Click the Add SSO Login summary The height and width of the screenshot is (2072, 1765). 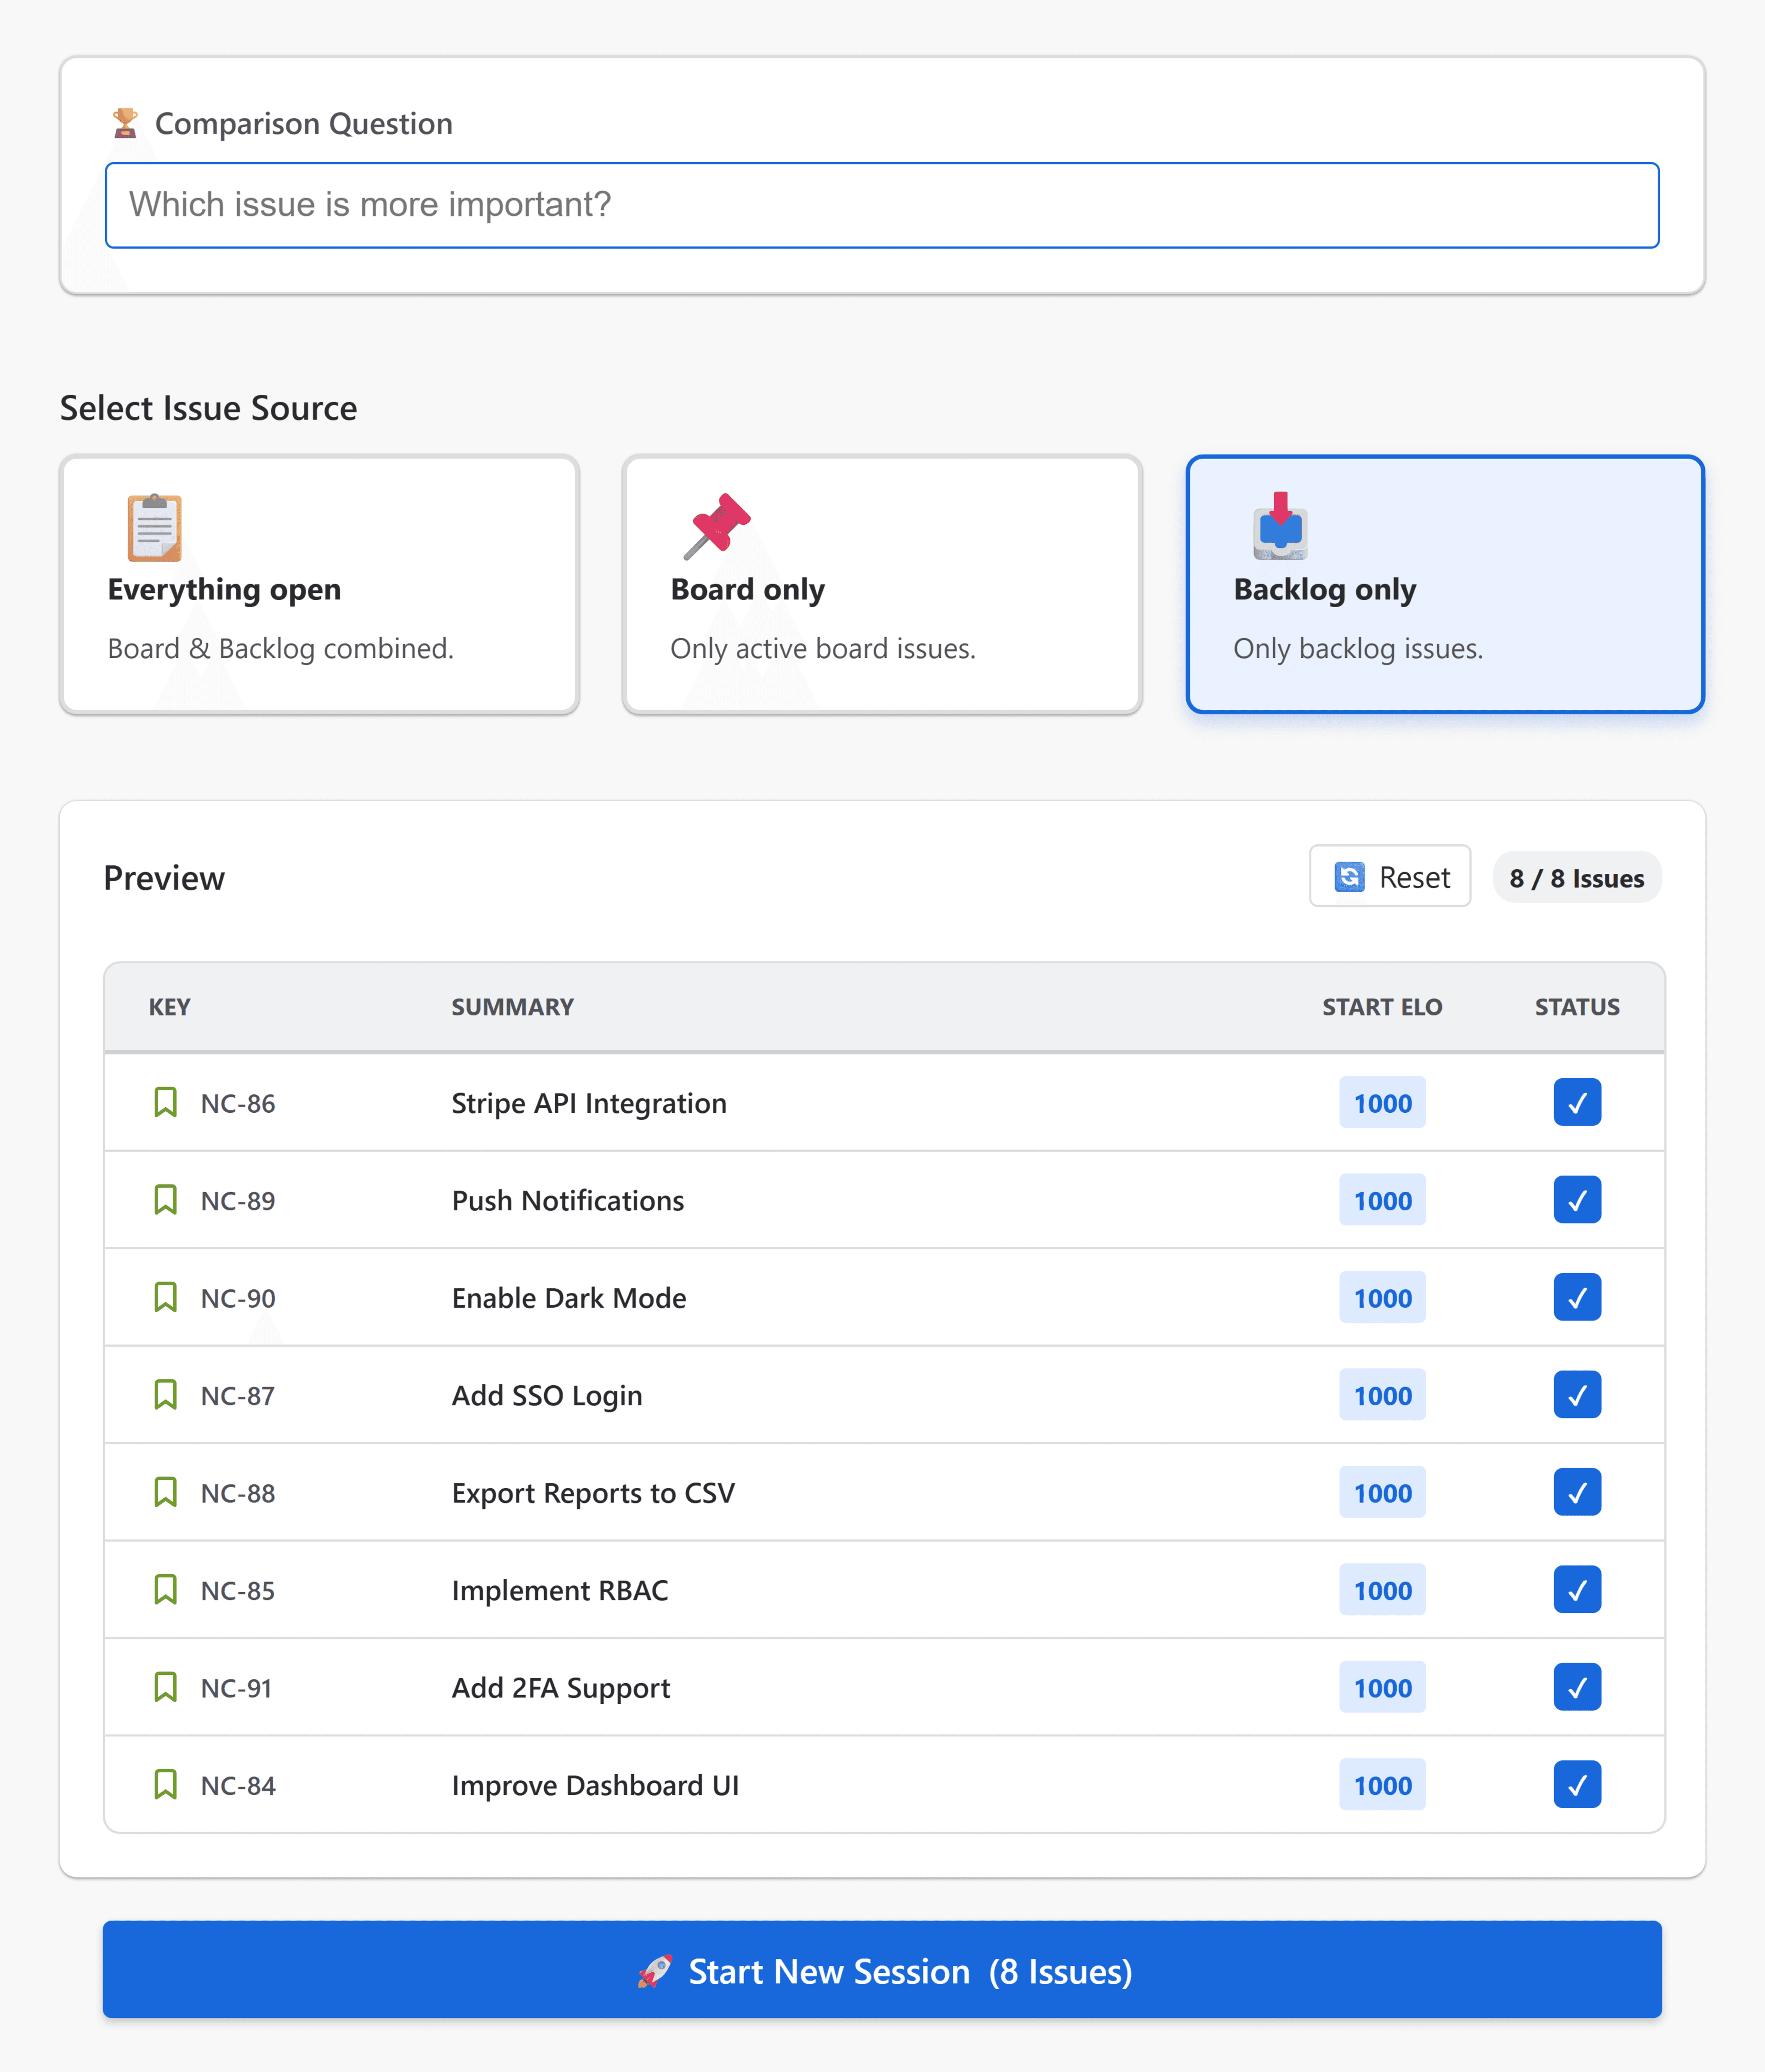[547, 1396]
